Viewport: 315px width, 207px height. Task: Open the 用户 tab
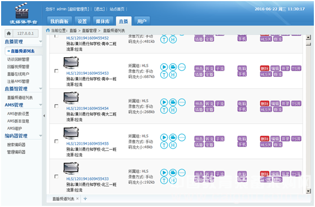click(x=142, y=21)
